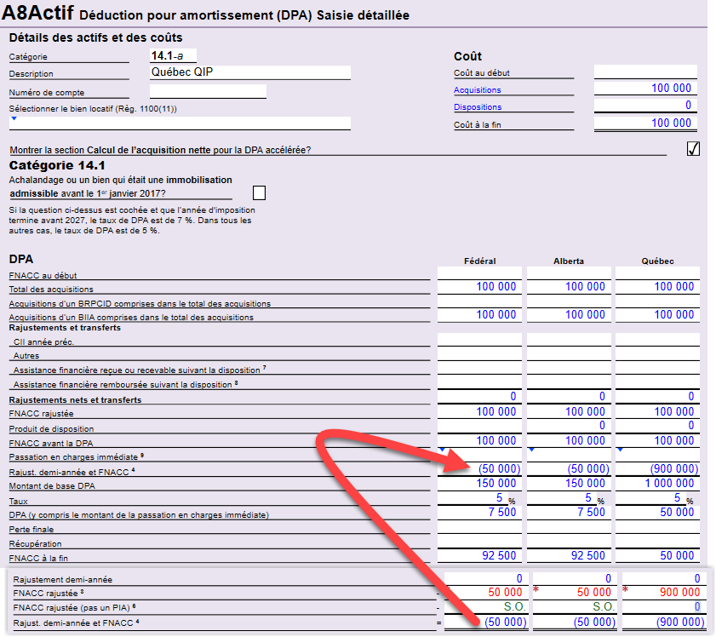Select the 'Coût au début' input field
The height and width of the screenshot is (637, 716).
[x=645, y=72]
